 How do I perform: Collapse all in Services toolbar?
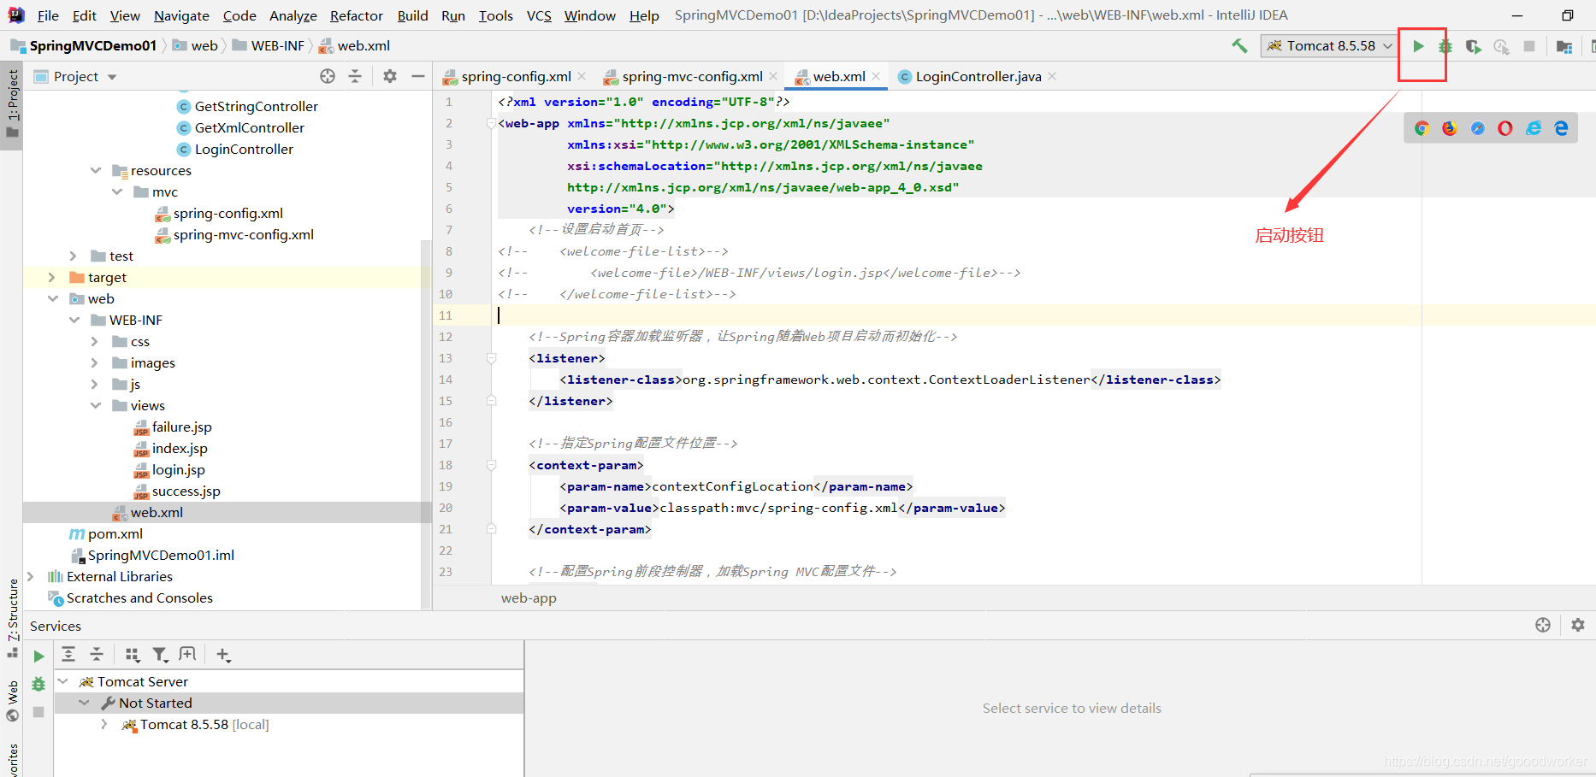point(97,655)
